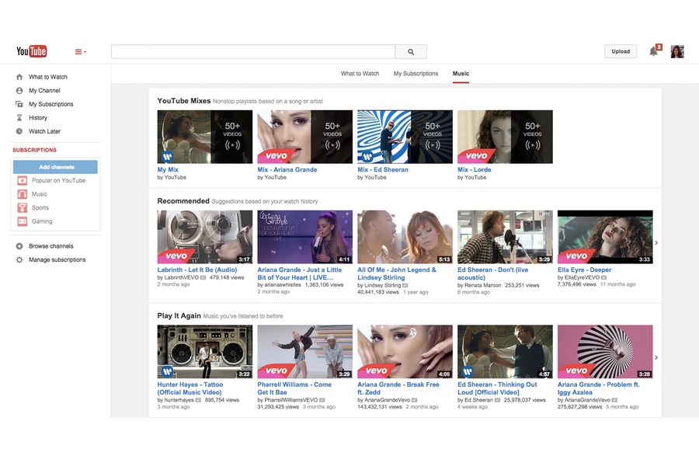699x466 pixels.
Task: Open My Channel in sidebar
Action: pyautogui.click(x=44, y=91)
